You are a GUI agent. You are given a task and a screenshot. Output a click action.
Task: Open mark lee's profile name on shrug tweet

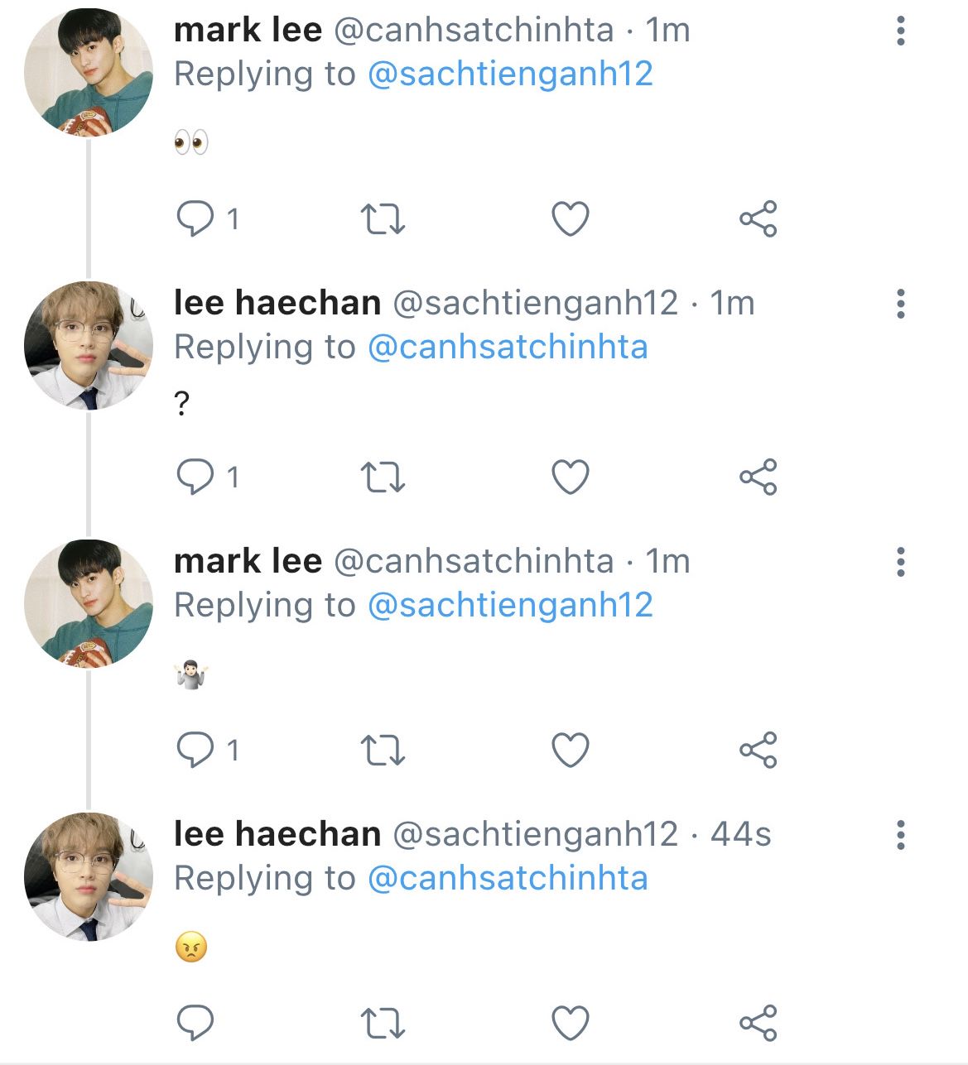point(248,561)
